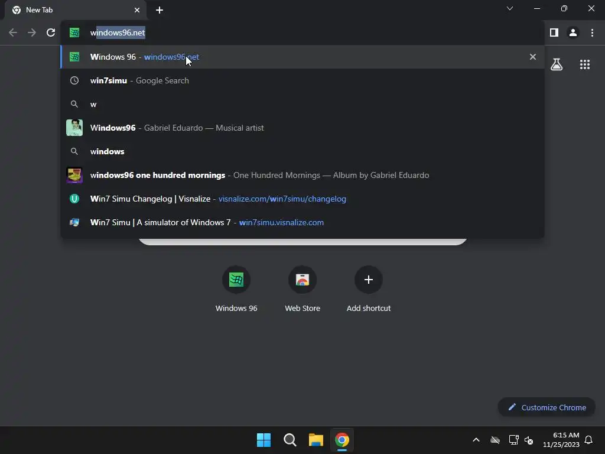Click the history clock icon beside win7simu

tap(74, 80)
